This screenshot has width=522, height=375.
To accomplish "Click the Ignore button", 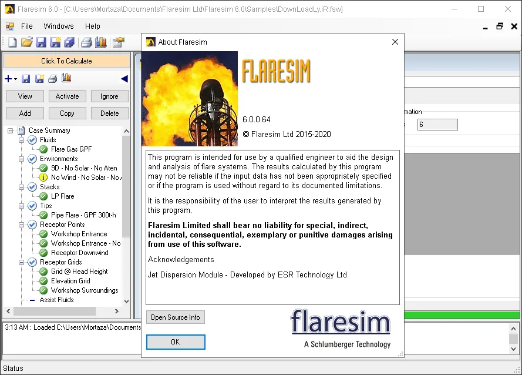I will [x=110, y=96].
